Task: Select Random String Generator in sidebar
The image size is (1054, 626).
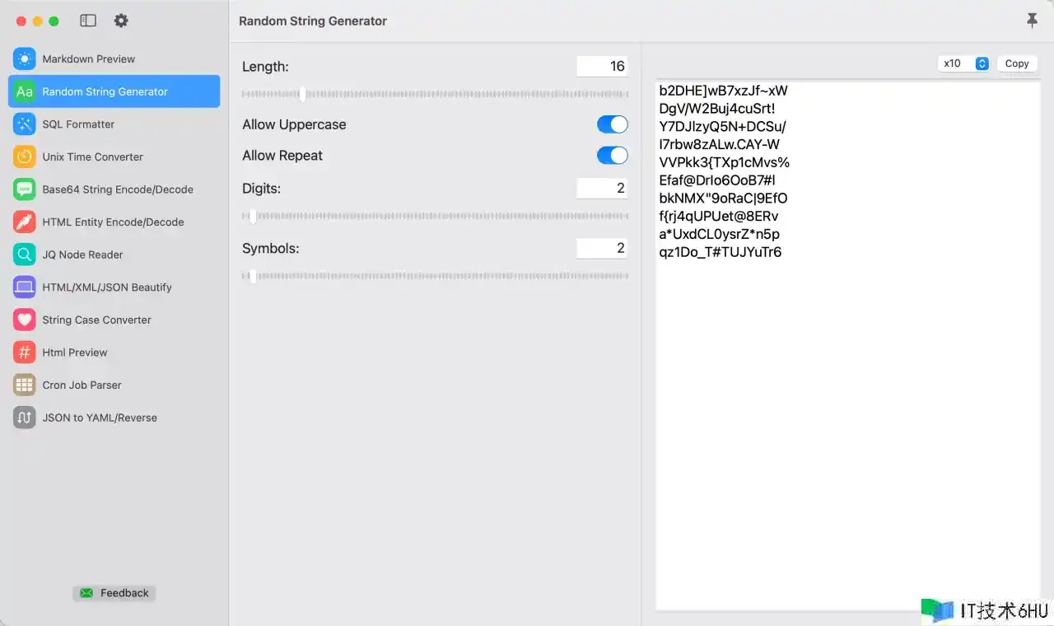Action: click(x=114, y=91)
